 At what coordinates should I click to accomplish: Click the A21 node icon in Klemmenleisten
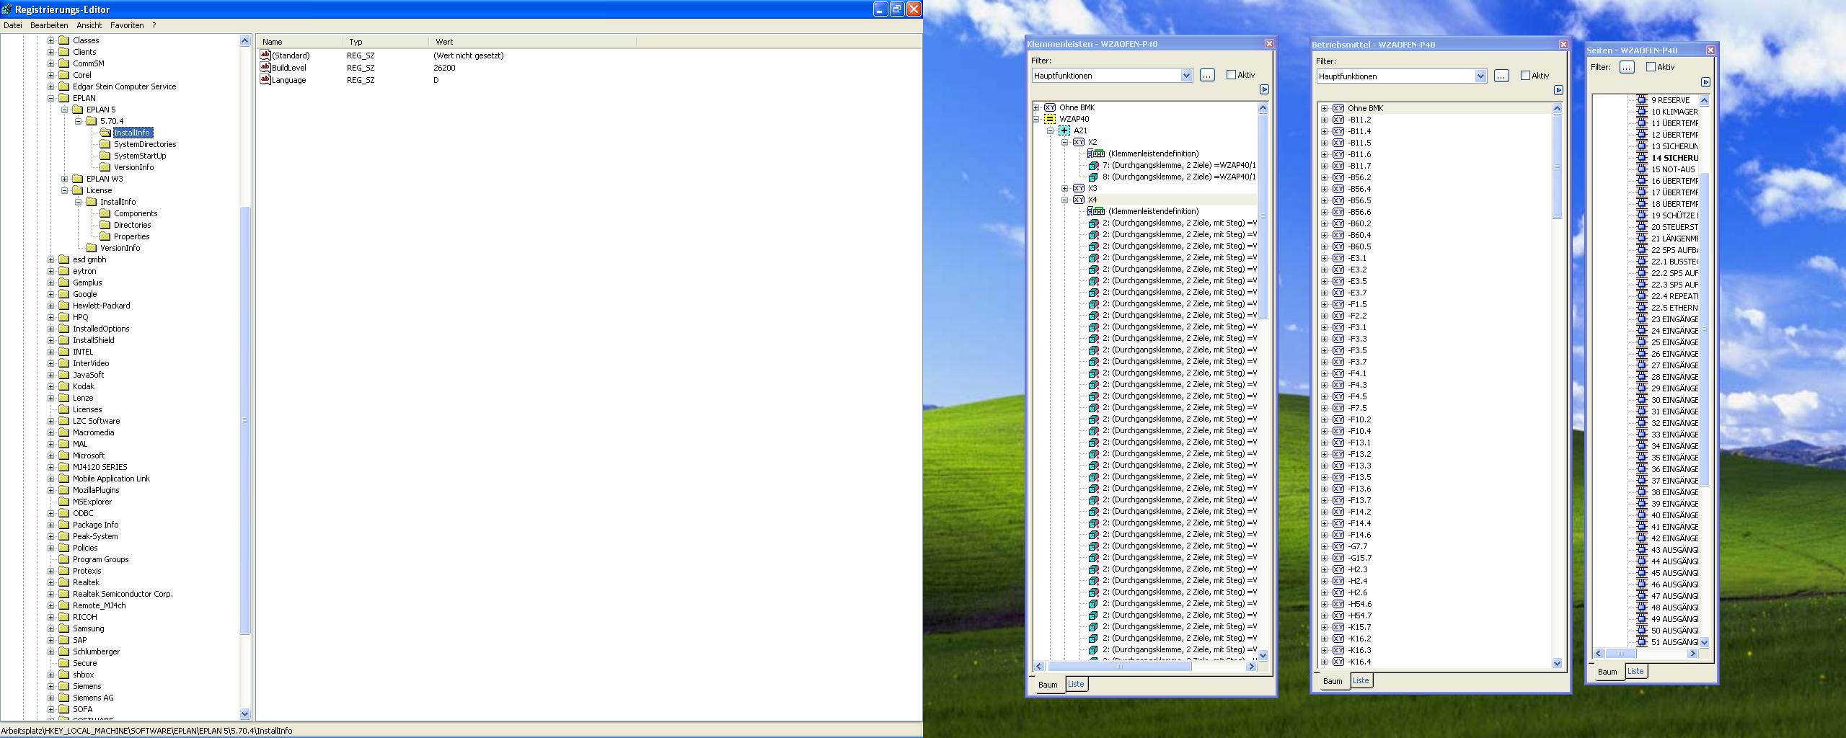pyautogui.click(x=1064, y=130)
